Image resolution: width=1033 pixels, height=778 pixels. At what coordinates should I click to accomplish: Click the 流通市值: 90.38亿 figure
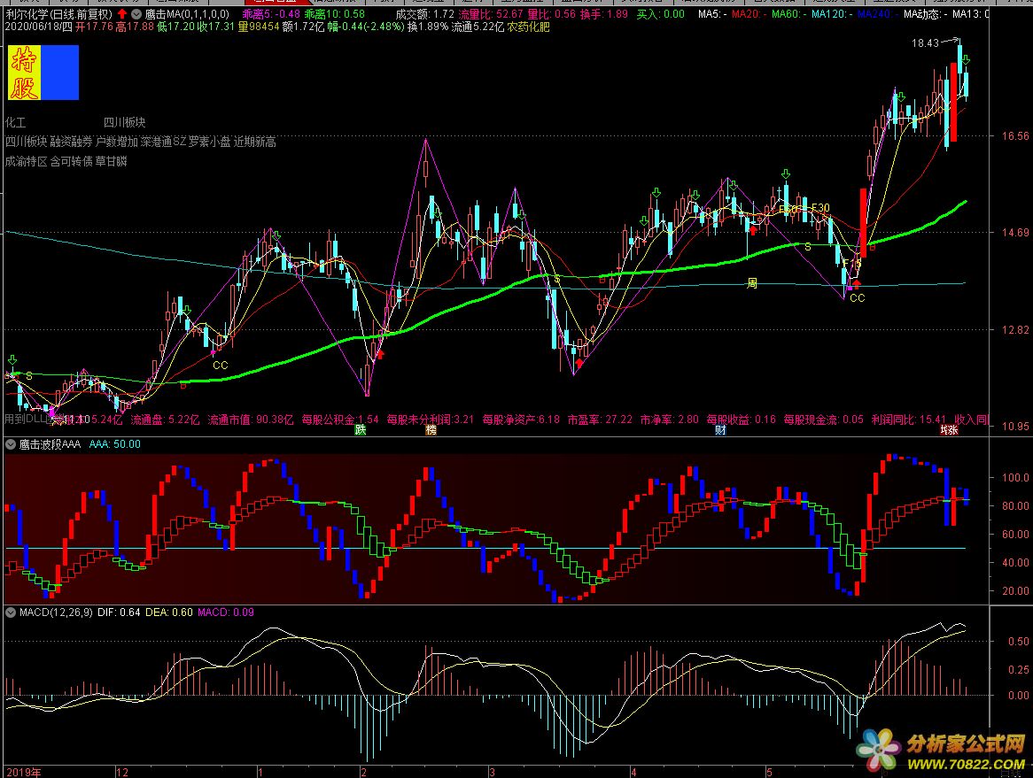[x=251, y=420]
